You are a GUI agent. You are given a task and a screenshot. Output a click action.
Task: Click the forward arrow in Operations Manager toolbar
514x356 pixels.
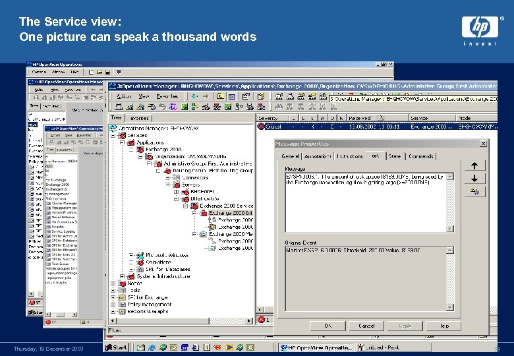(206, 96)
